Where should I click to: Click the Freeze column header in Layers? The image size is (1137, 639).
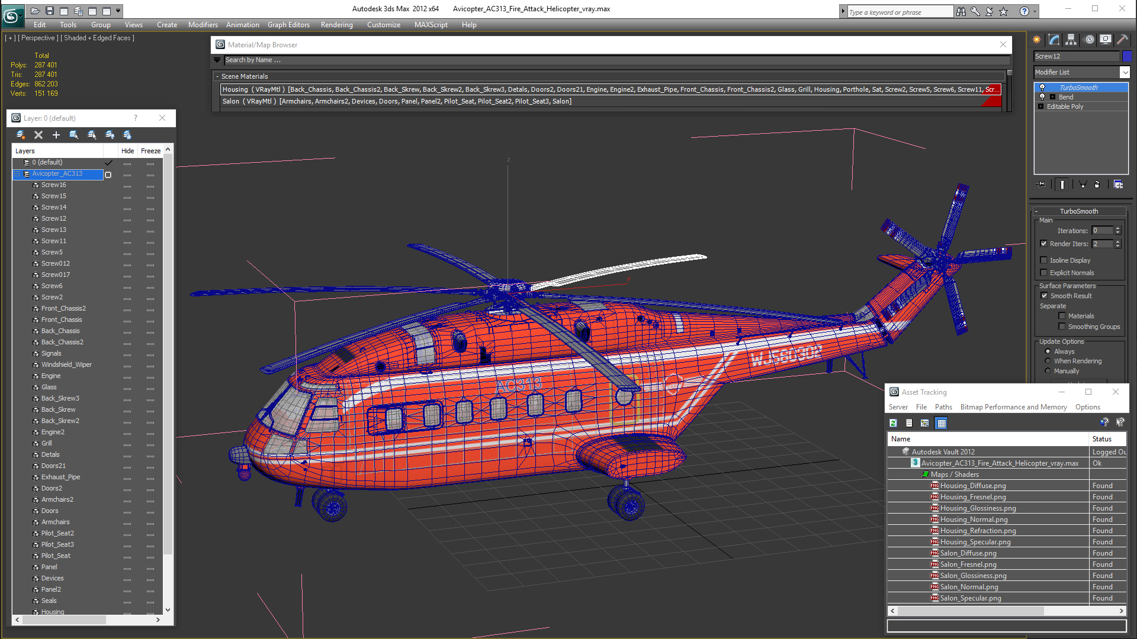point(150,151)
